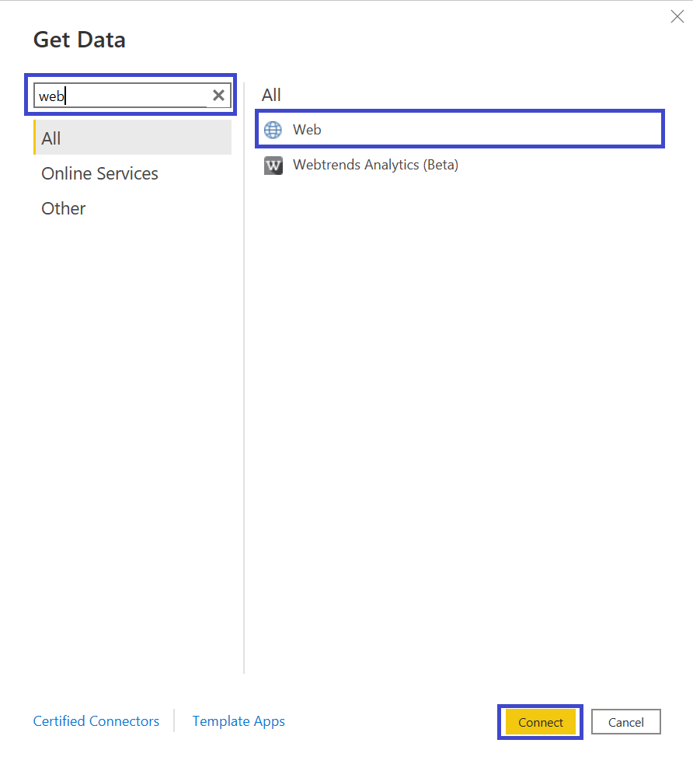The image size is (693, 764).
Task: Click the Webtrends Analytics (Beta) label text
Action: 375,165
